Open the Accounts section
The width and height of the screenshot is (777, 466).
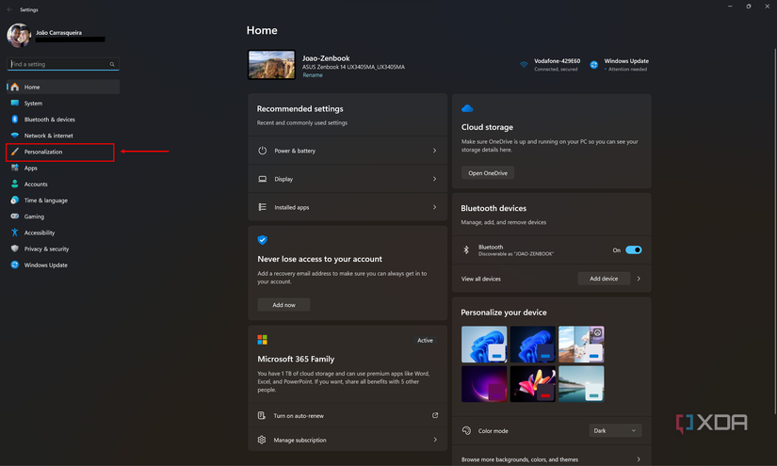[x=63, y=184]
